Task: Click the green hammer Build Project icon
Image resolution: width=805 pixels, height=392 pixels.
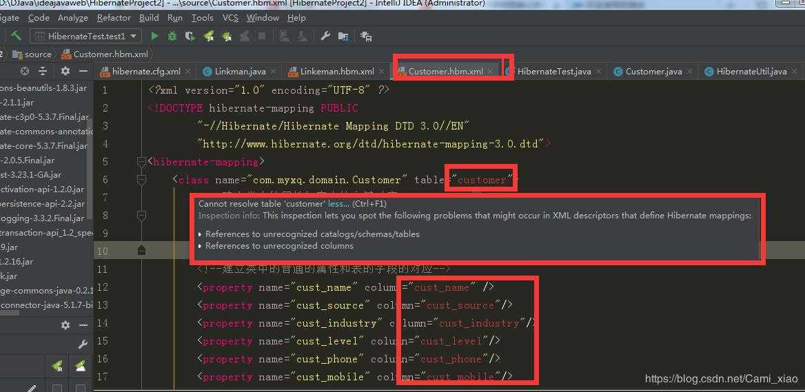Action: tap(17, 36)
